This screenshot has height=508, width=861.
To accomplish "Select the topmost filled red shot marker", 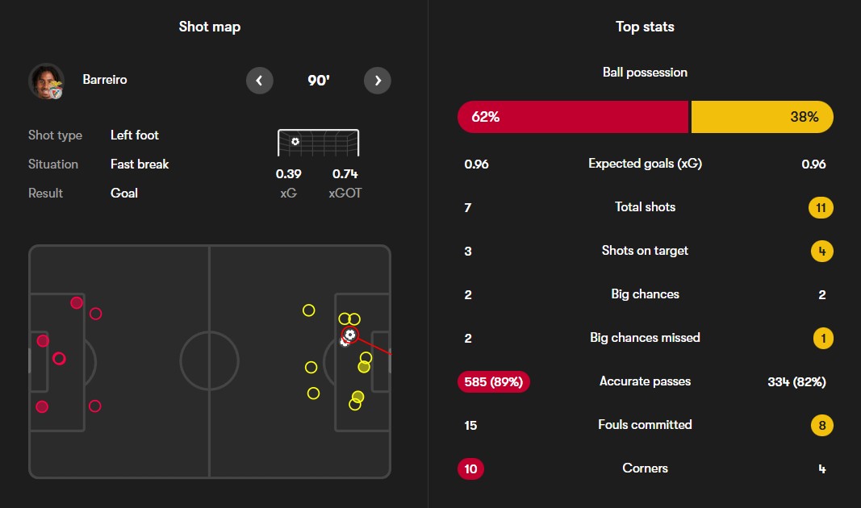I will tap(77, 303).
